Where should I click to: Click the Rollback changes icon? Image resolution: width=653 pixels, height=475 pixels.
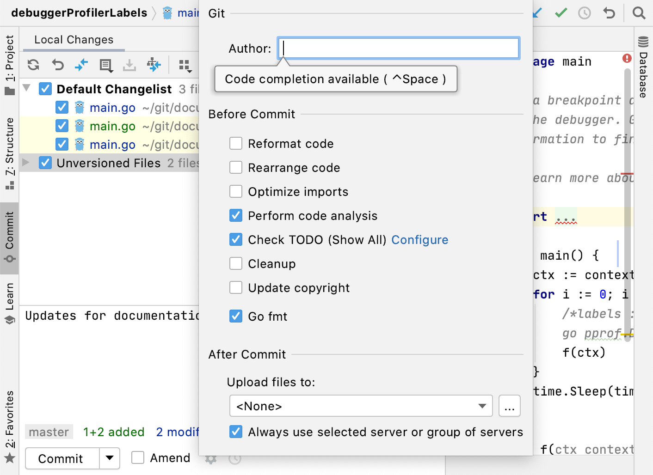pos(57,65)
